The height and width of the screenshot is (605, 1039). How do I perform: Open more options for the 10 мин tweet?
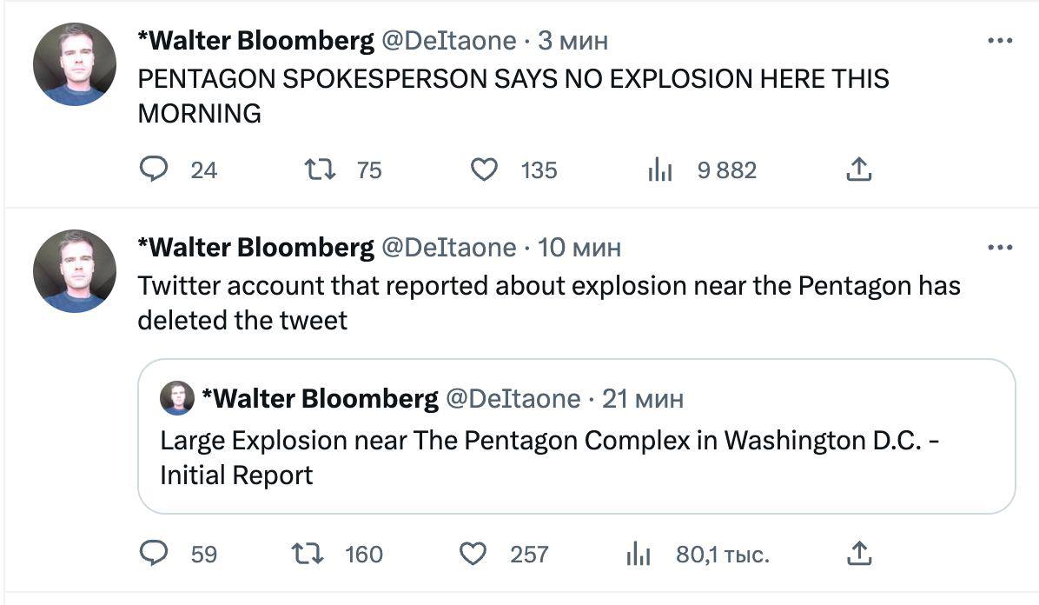point(1000,248)
